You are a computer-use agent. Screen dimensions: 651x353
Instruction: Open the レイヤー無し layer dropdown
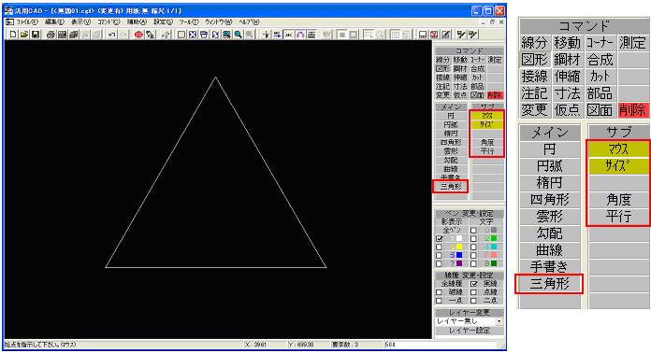[x=470, y=321]
